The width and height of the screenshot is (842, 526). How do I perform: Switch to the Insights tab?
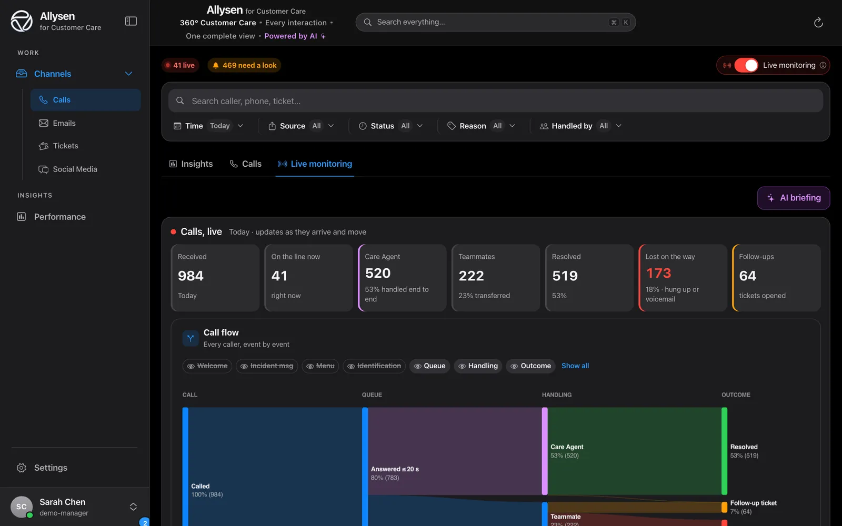click(191, 164)
